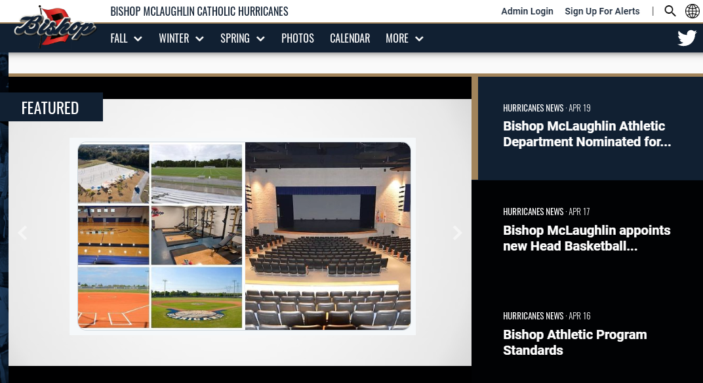Open the SPRING sports dropdown
This screenshot has height=383, width=703.
point(242,38)
